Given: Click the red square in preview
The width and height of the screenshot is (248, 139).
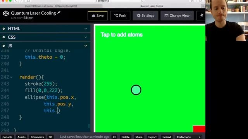Looking at the screenshot, I should (x=199, y=129).
